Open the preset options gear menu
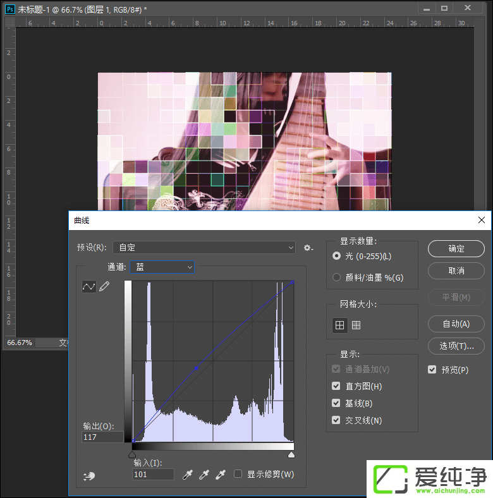This screenshot has height=498, width=493. tap(308, 248)
